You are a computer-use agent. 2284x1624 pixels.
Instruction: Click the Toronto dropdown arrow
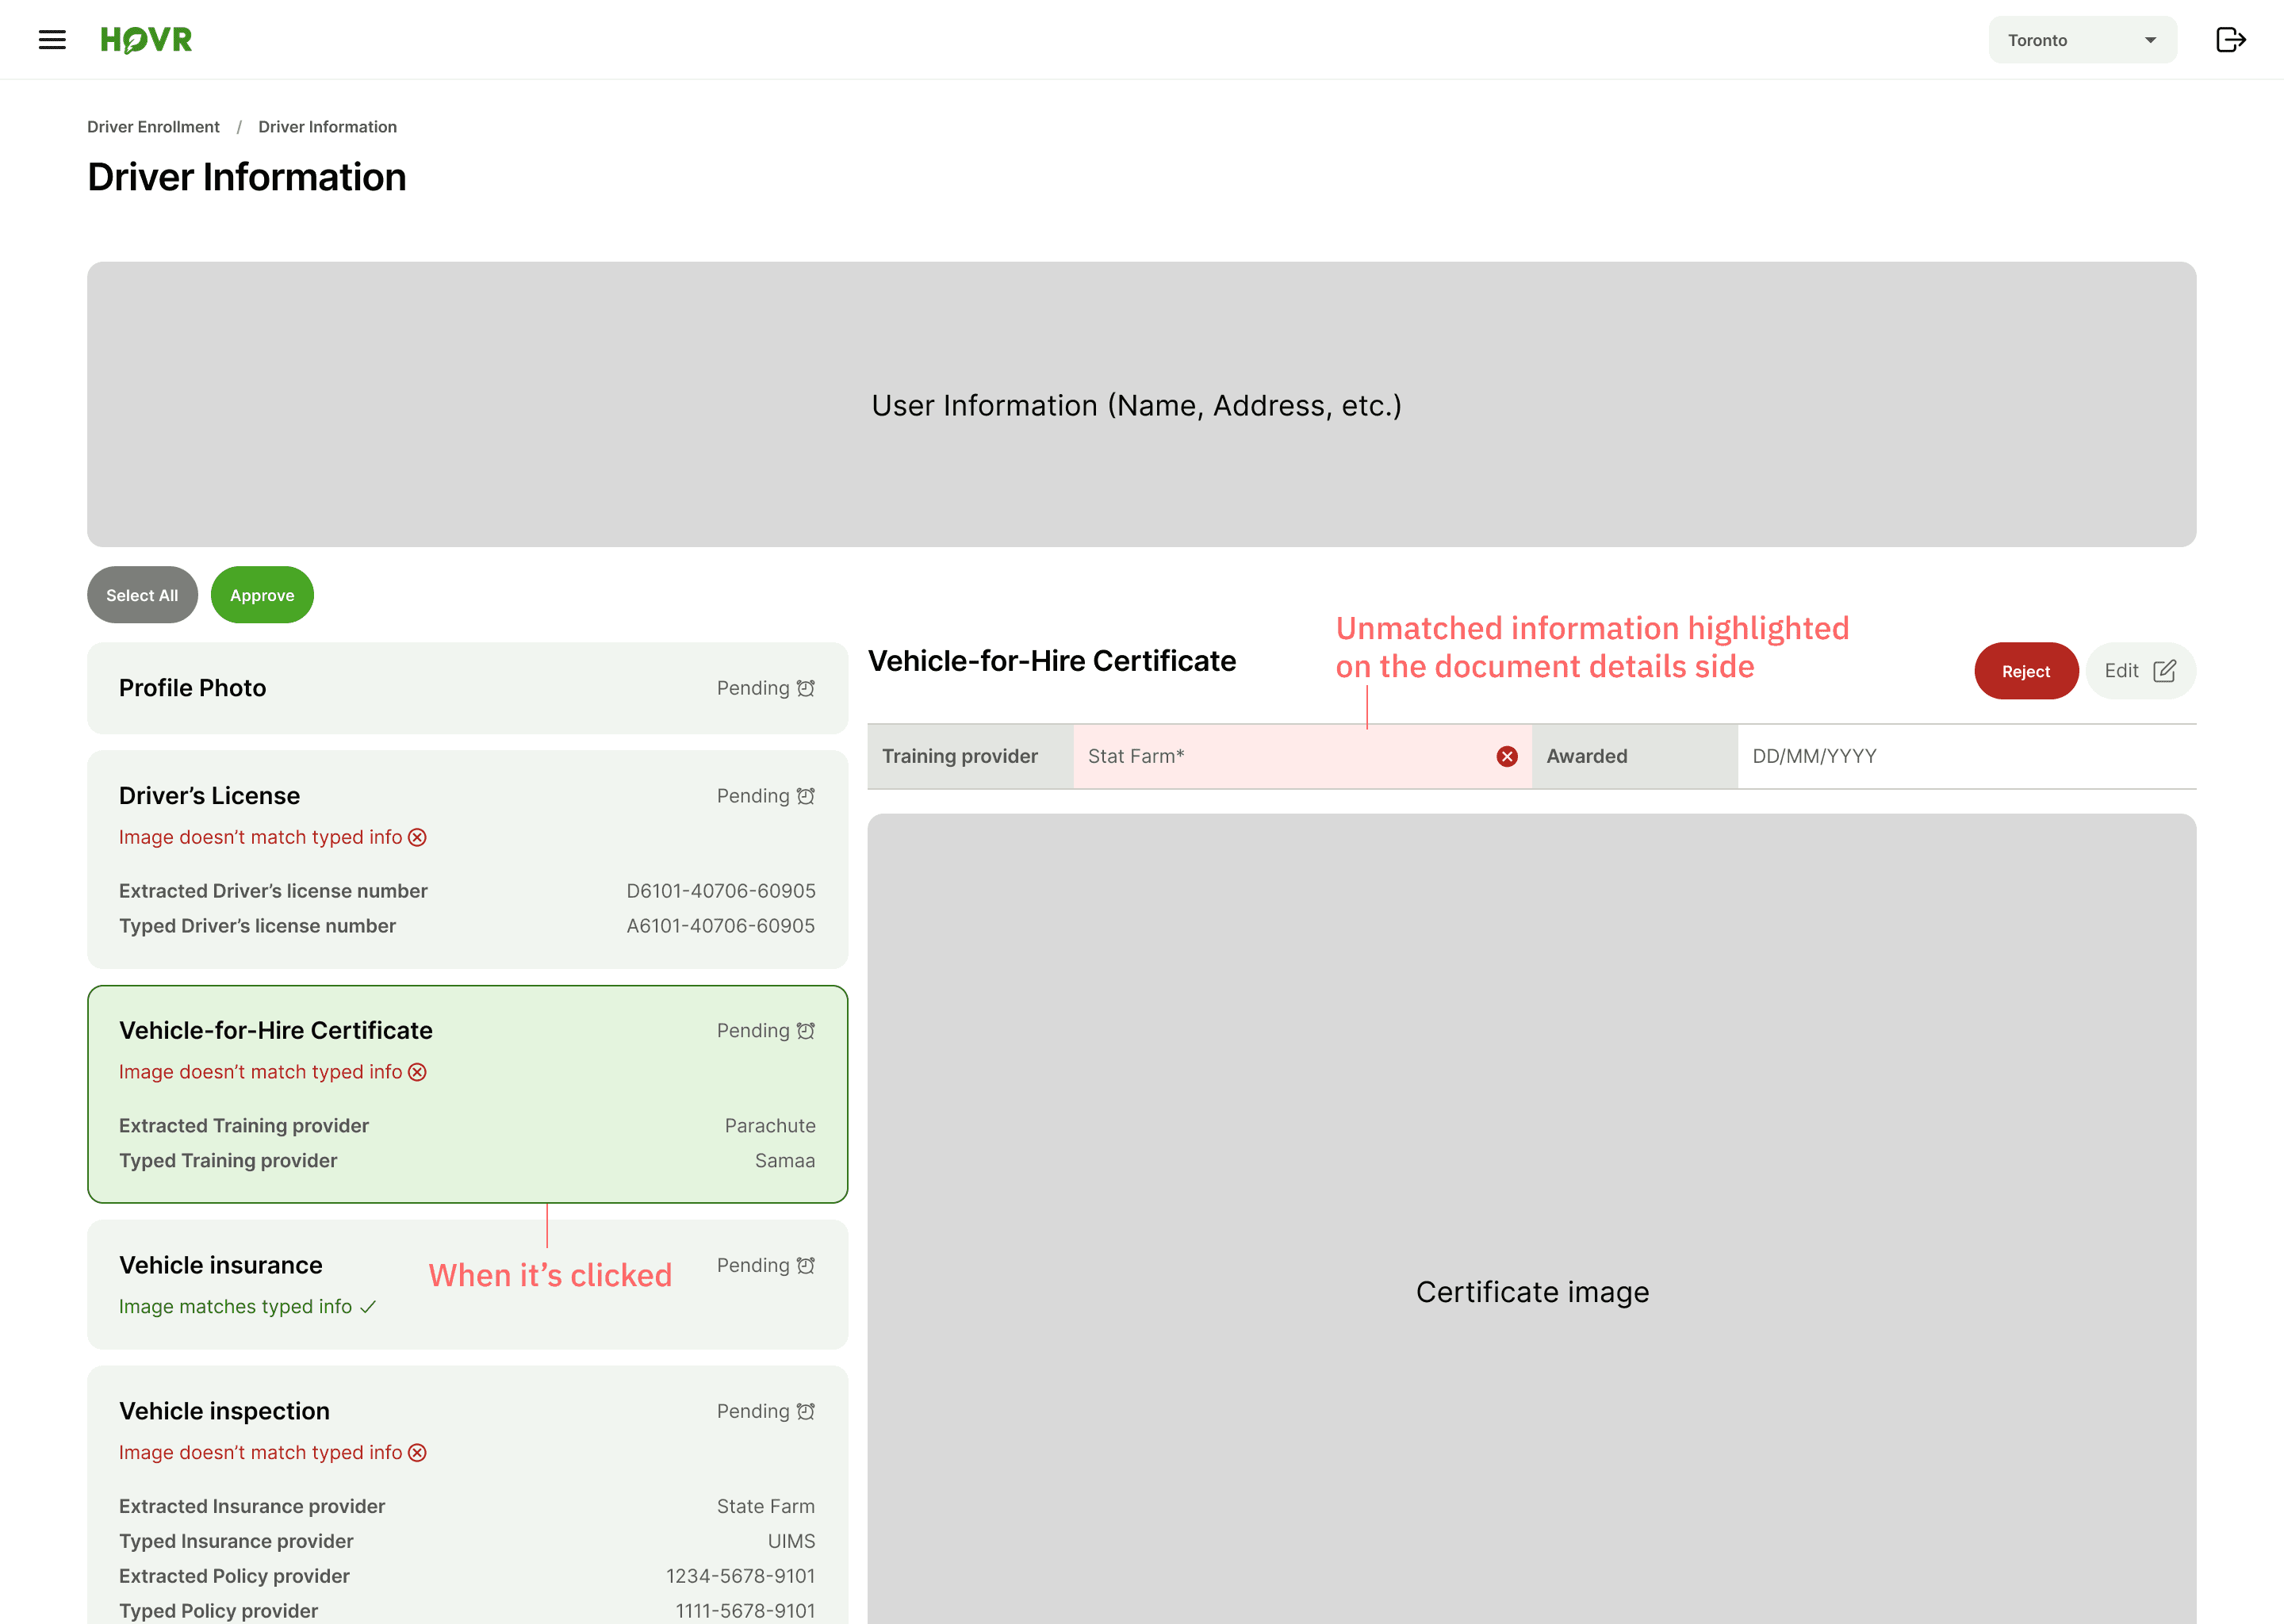tap(2149, 40)
